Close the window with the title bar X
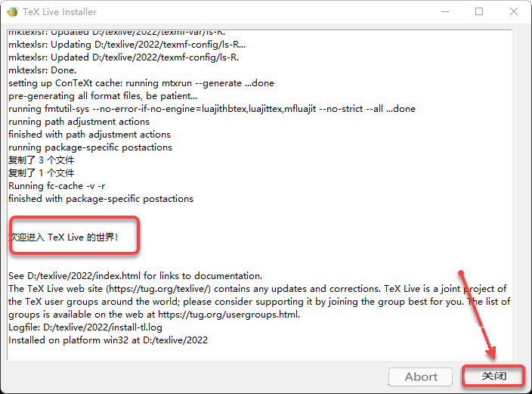The height and width of the screenshot is (394, 532). click(514, 12)
